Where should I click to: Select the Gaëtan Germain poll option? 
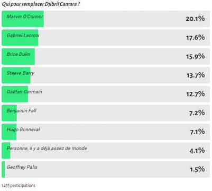[106, 94]
